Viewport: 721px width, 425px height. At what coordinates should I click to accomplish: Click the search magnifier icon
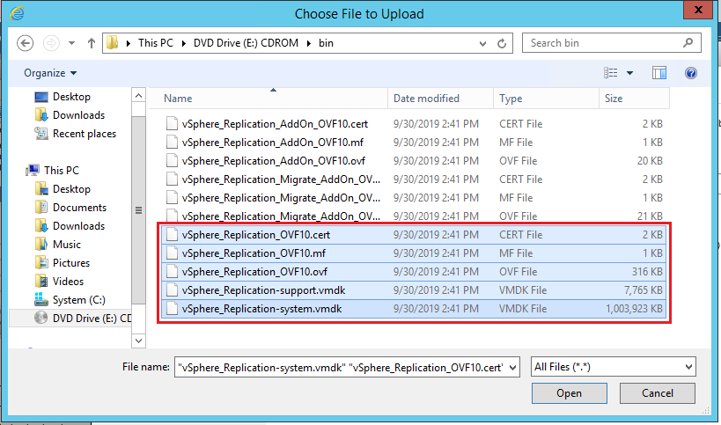(x=688, y=43)
